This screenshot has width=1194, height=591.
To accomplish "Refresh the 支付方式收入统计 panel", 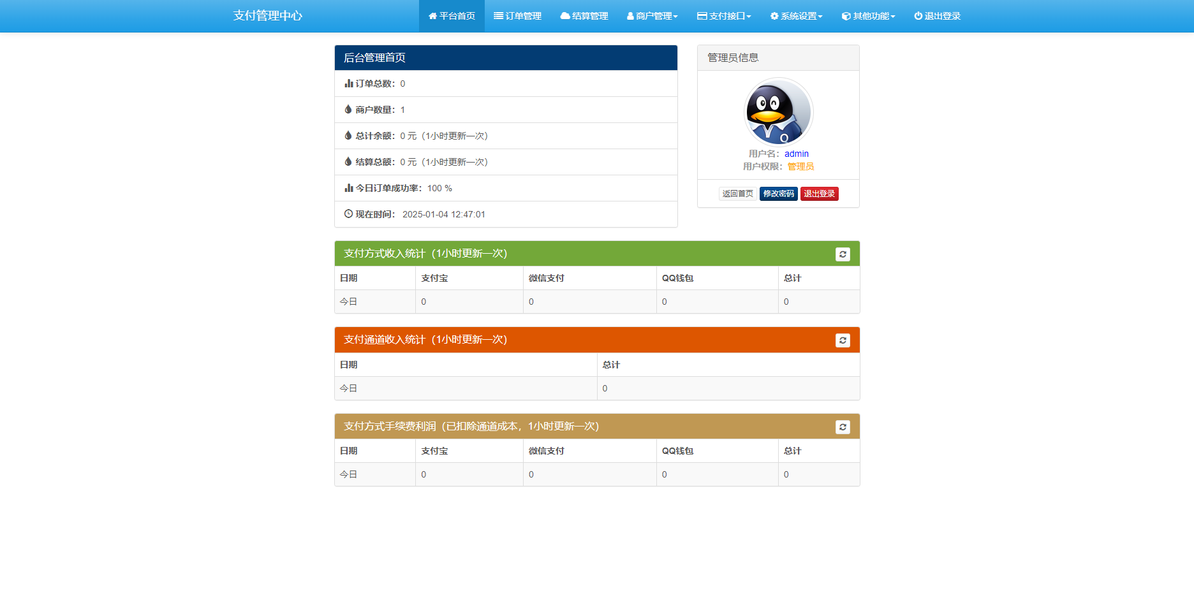I will [843, 254].
